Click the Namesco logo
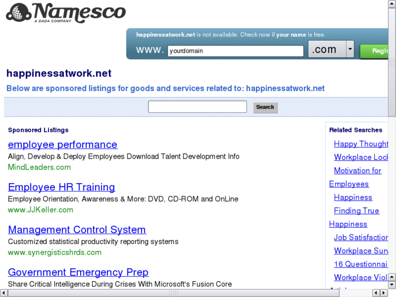 (x=66, y=13)
